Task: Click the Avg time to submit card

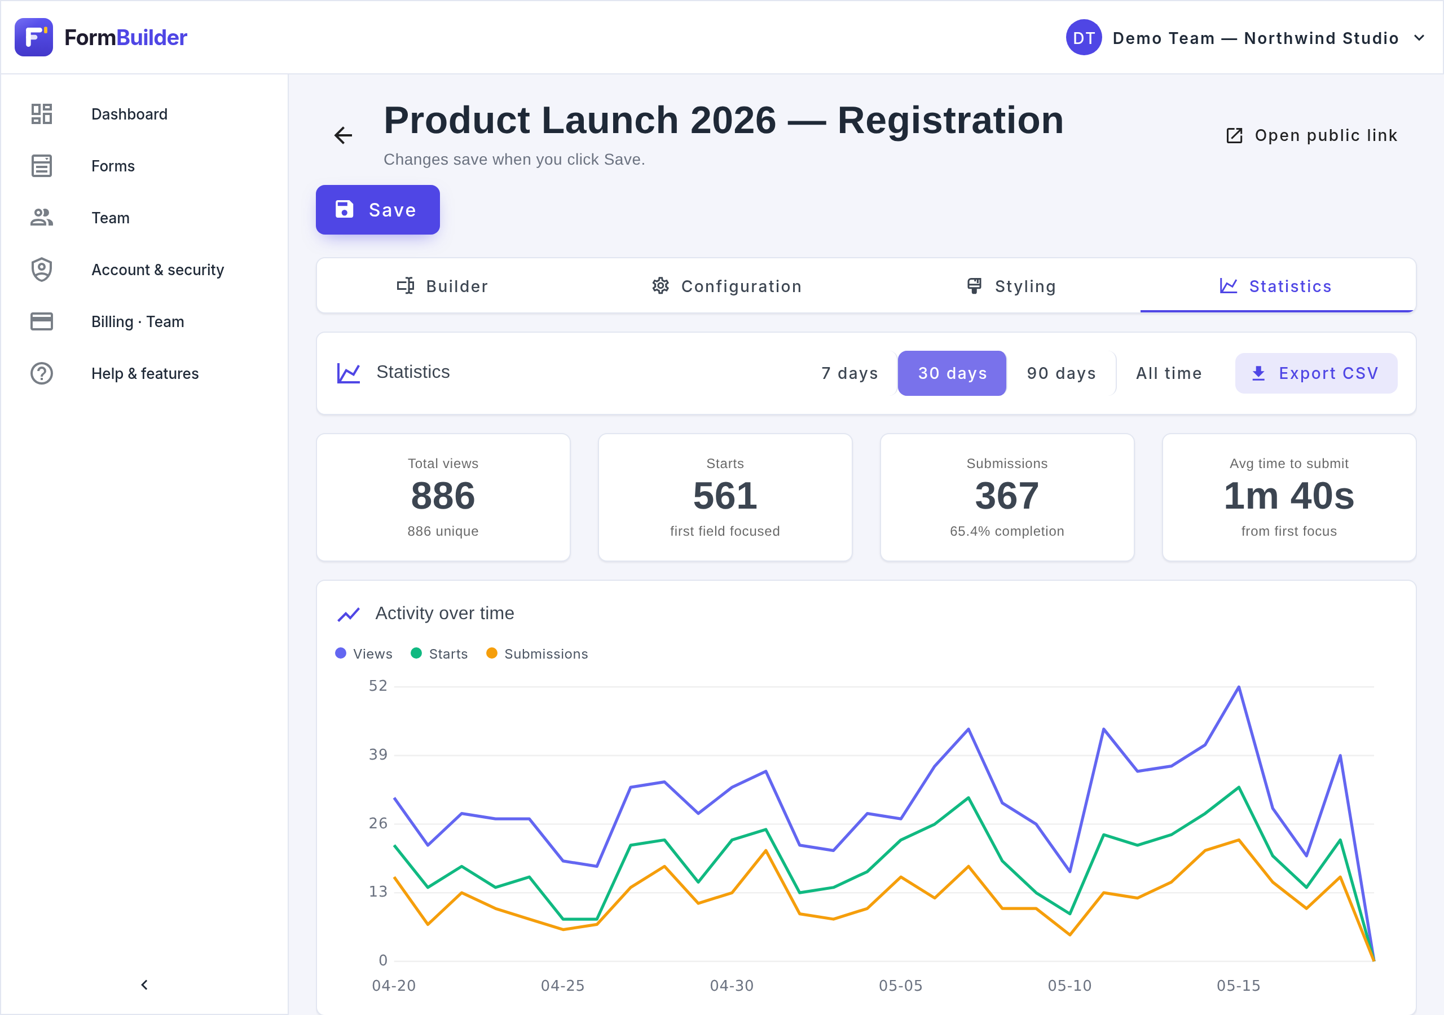Action: pos(1289,497)
